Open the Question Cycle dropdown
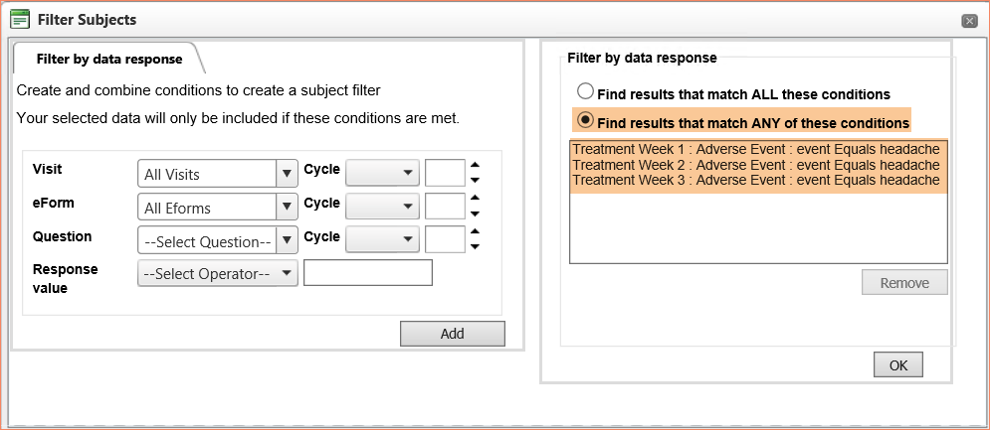Screen dimensions: 990x430 pos(382,239)
